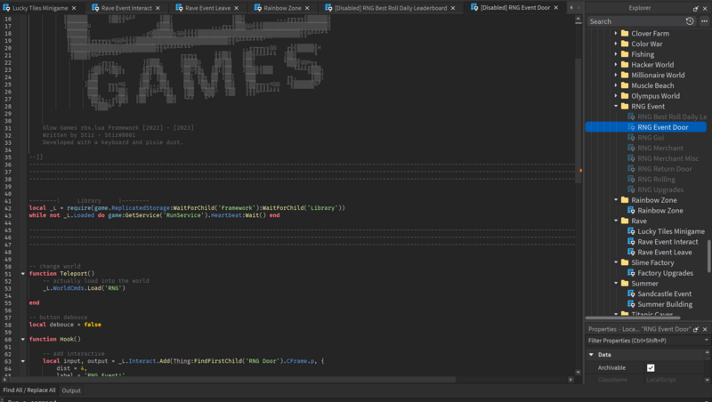Expand the Fishing folder
This screenshot has width=712, height=402.
point(615,54)
